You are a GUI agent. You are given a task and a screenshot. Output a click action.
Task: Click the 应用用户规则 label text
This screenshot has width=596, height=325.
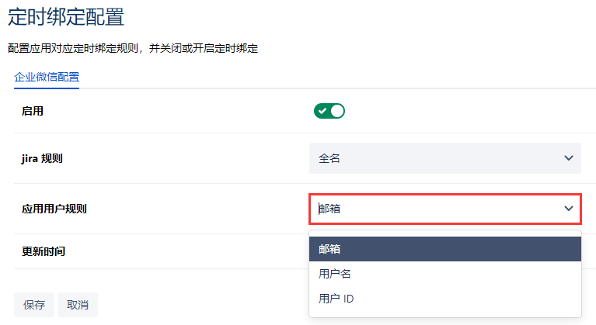tap(54, 209)
